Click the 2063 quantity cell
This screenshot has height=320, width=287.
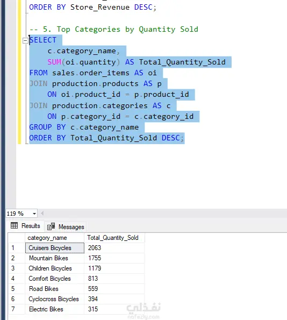(x=114, y=248)
